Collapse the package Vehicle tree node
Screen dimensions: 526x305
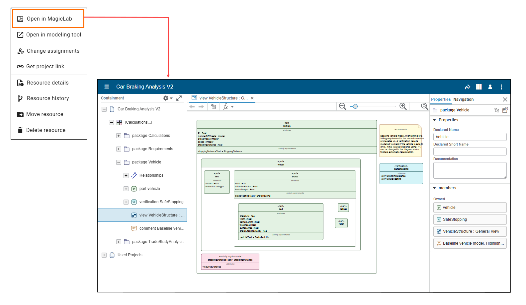(119, 162)
